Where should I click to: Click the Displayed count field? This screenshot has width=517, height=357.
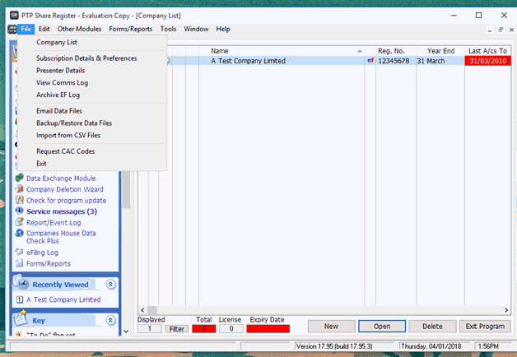click(x=149, y=329)
